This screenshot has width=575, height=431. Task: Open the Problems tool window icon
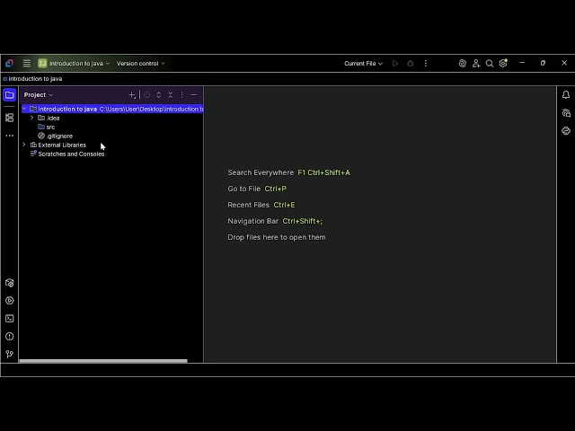pos(10,337)
